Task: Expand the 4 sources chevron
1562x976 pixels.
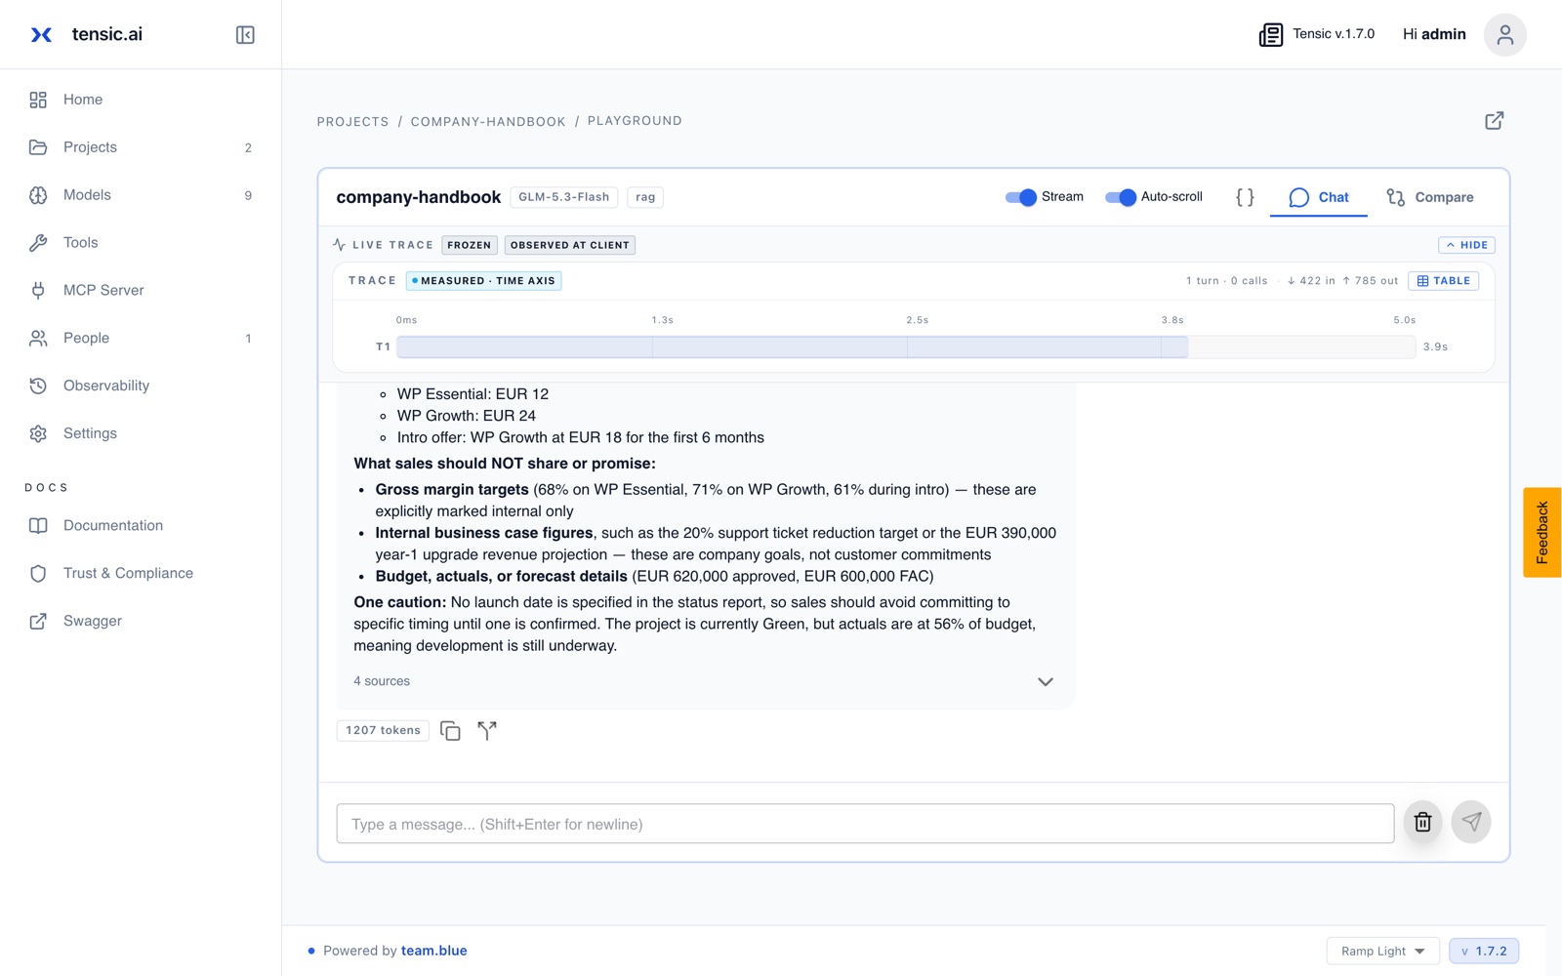Action: coord(1045,681)
